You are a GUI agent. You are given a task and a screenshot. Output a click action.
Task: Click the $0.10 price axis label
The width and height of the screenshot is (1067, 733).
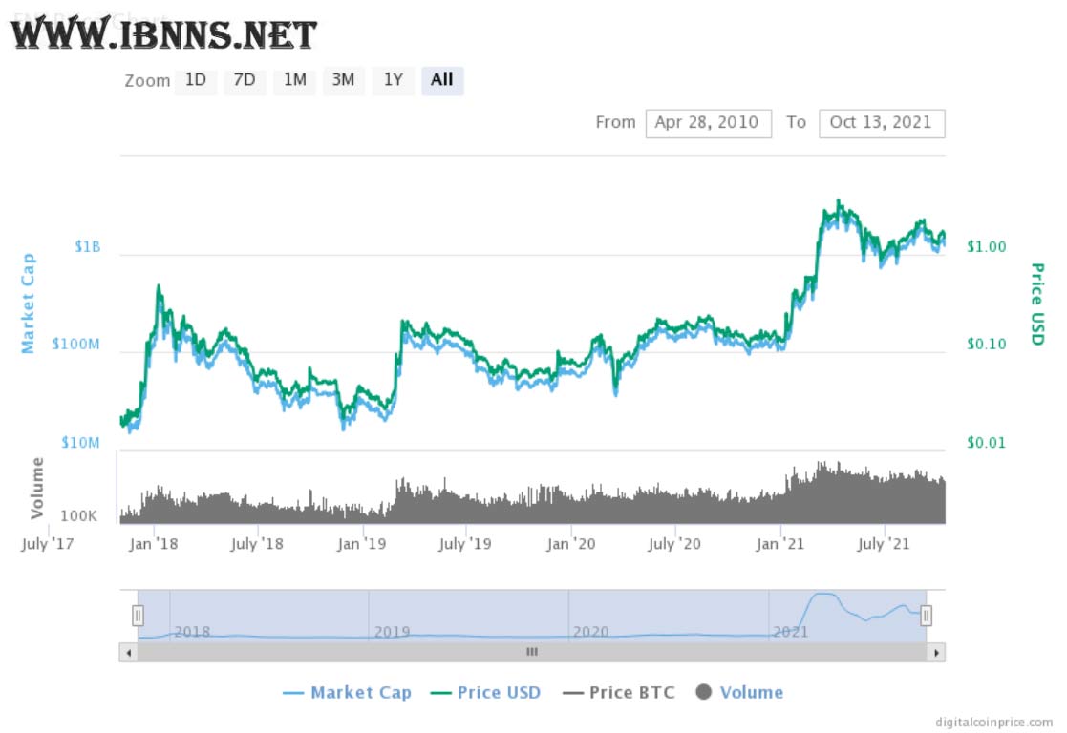click(986, 344)
